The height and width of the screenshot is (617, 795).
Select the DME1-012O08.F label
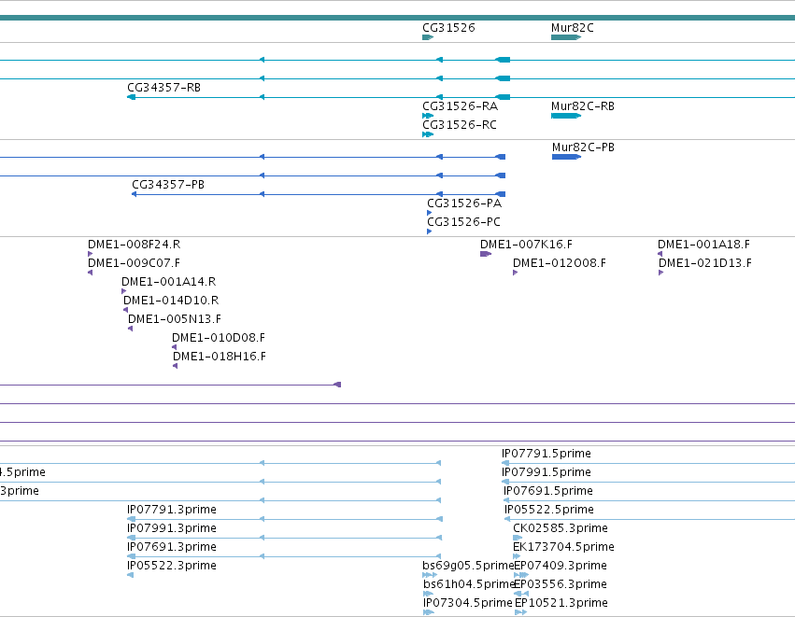tap(560, 263)
